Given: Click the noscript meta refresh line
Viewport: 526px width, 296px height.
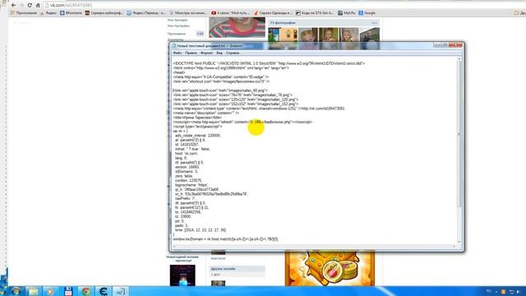Looking at the screenshot, I should [x=242, y=123].
